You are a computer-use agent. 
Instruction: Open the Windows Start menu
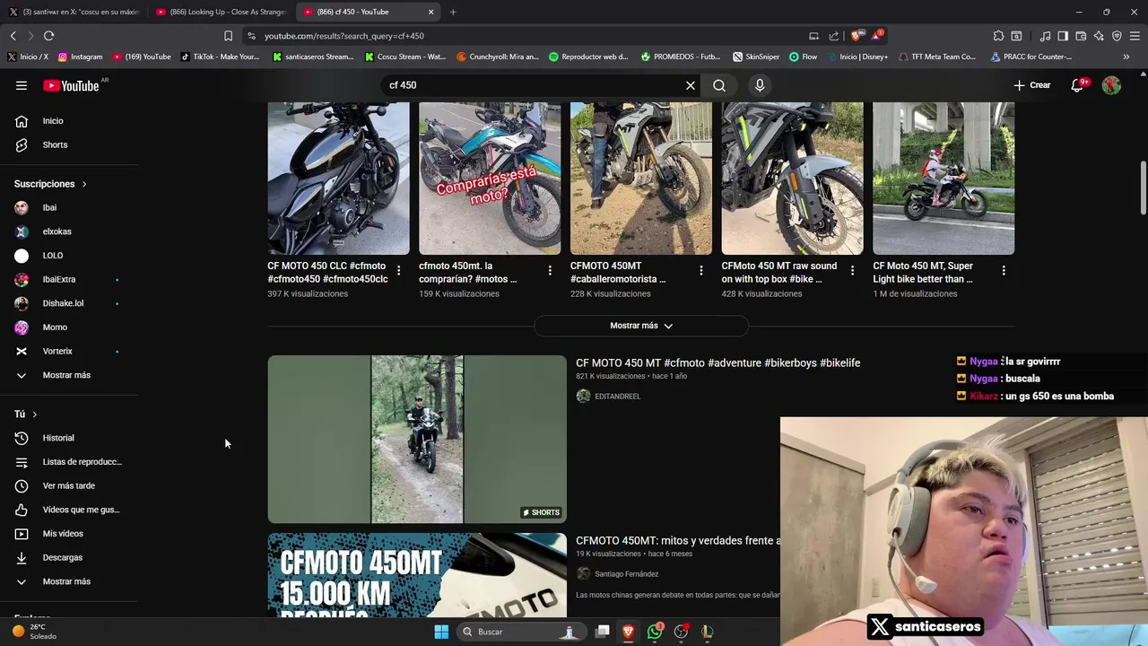click(x=441, y=632)
